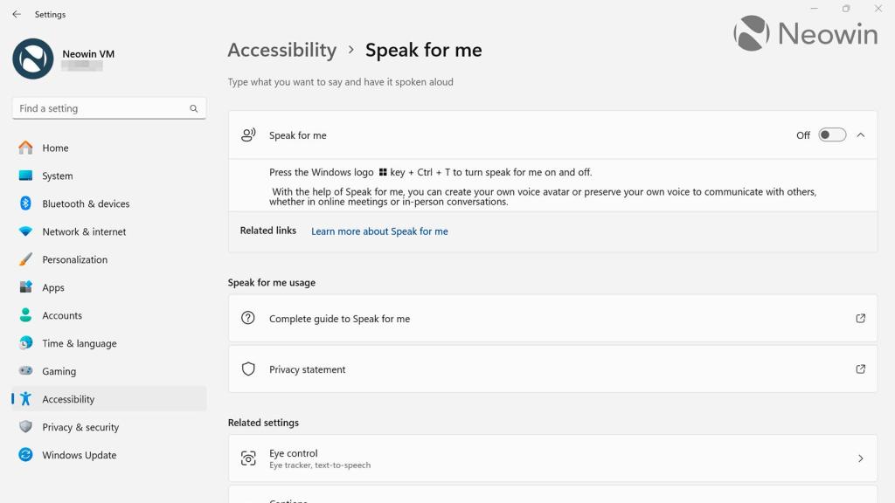
Task: Click the Accessibility figure icon
Action: point(25,398)
